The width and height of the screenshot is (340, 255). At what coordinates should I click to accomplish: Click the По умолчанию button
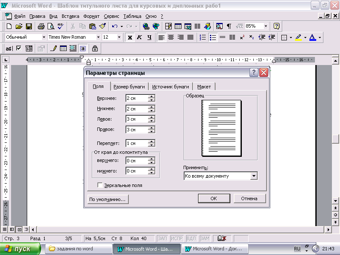click(x=108, y=199)
